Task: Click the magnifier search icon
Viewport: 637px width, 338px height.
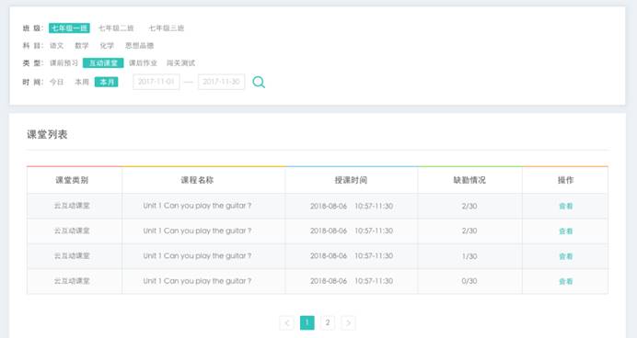Action: [x=259, y=82]
